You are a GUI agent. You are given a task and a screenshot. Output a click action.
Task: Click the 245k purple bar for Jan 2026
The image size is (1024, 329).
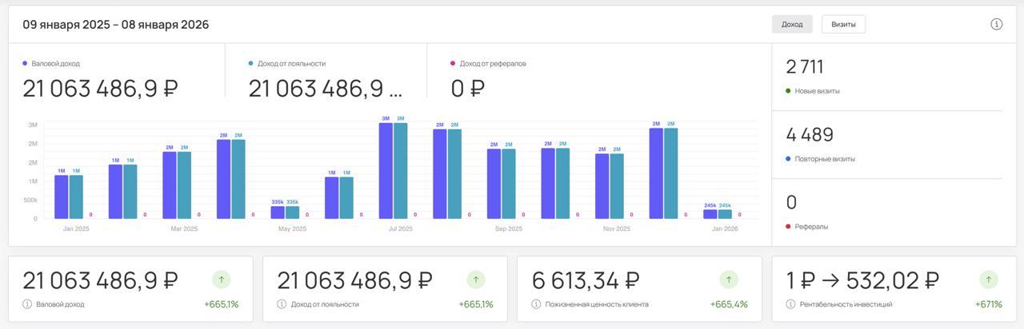710,214
